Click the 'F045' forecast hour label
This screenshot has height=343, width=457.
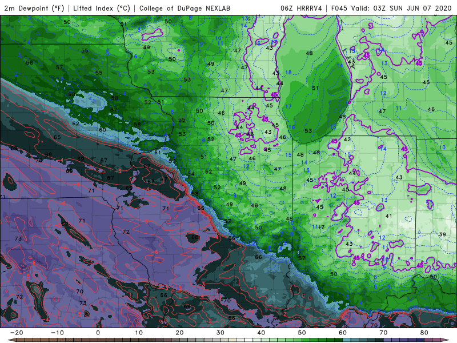(x=339, y=8)
